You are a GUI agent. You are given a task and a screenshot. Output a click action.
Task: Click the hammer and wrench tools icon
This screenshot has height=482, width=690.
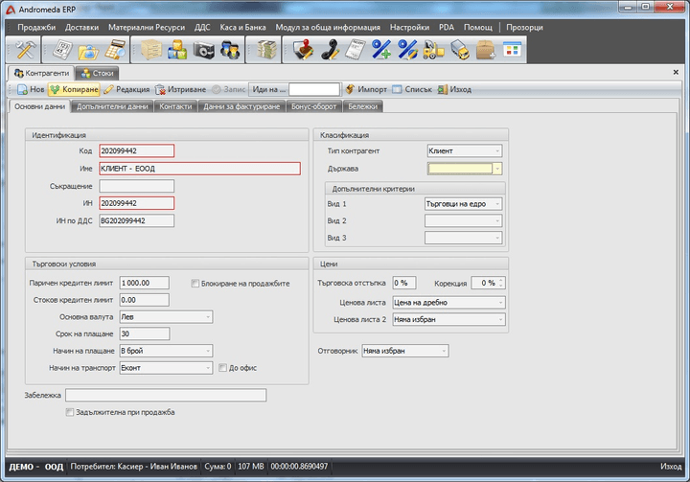[x=25, y=49]
